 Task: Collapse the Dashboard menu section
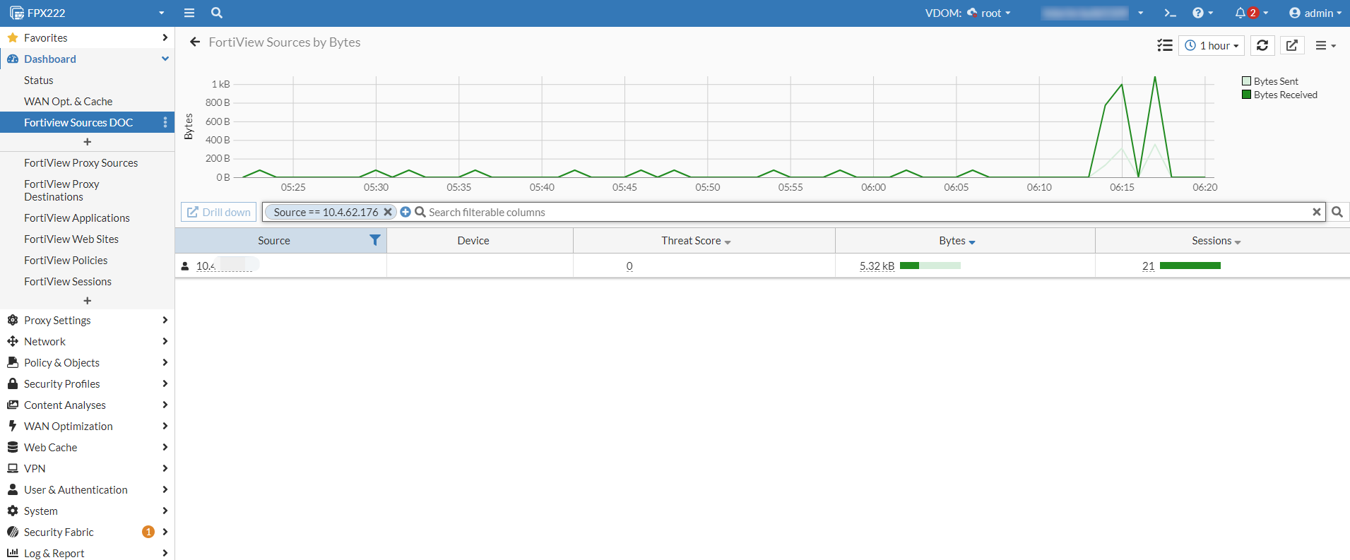click(165, 59)
